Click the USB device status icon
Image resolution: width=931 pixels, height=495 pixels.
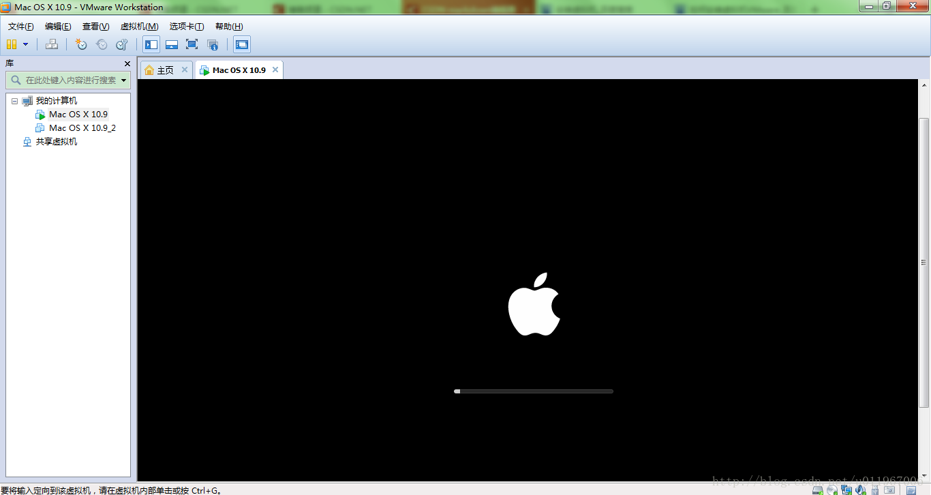(875, 490)
